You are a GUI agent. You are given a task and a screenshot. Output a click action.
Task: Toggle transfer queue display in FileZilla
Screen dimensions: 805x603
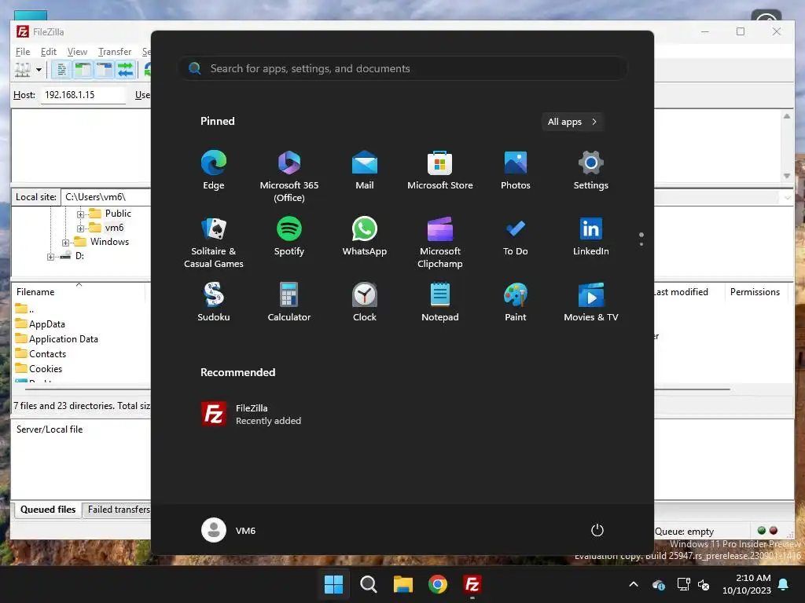[125, 69]
